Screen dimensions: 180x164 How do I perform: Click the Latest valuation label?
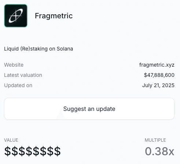click(23, 75)
